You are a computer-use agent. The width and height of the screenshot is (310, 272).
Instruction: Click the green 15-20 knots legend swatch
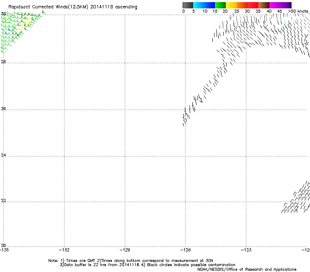tap(220, 5)
